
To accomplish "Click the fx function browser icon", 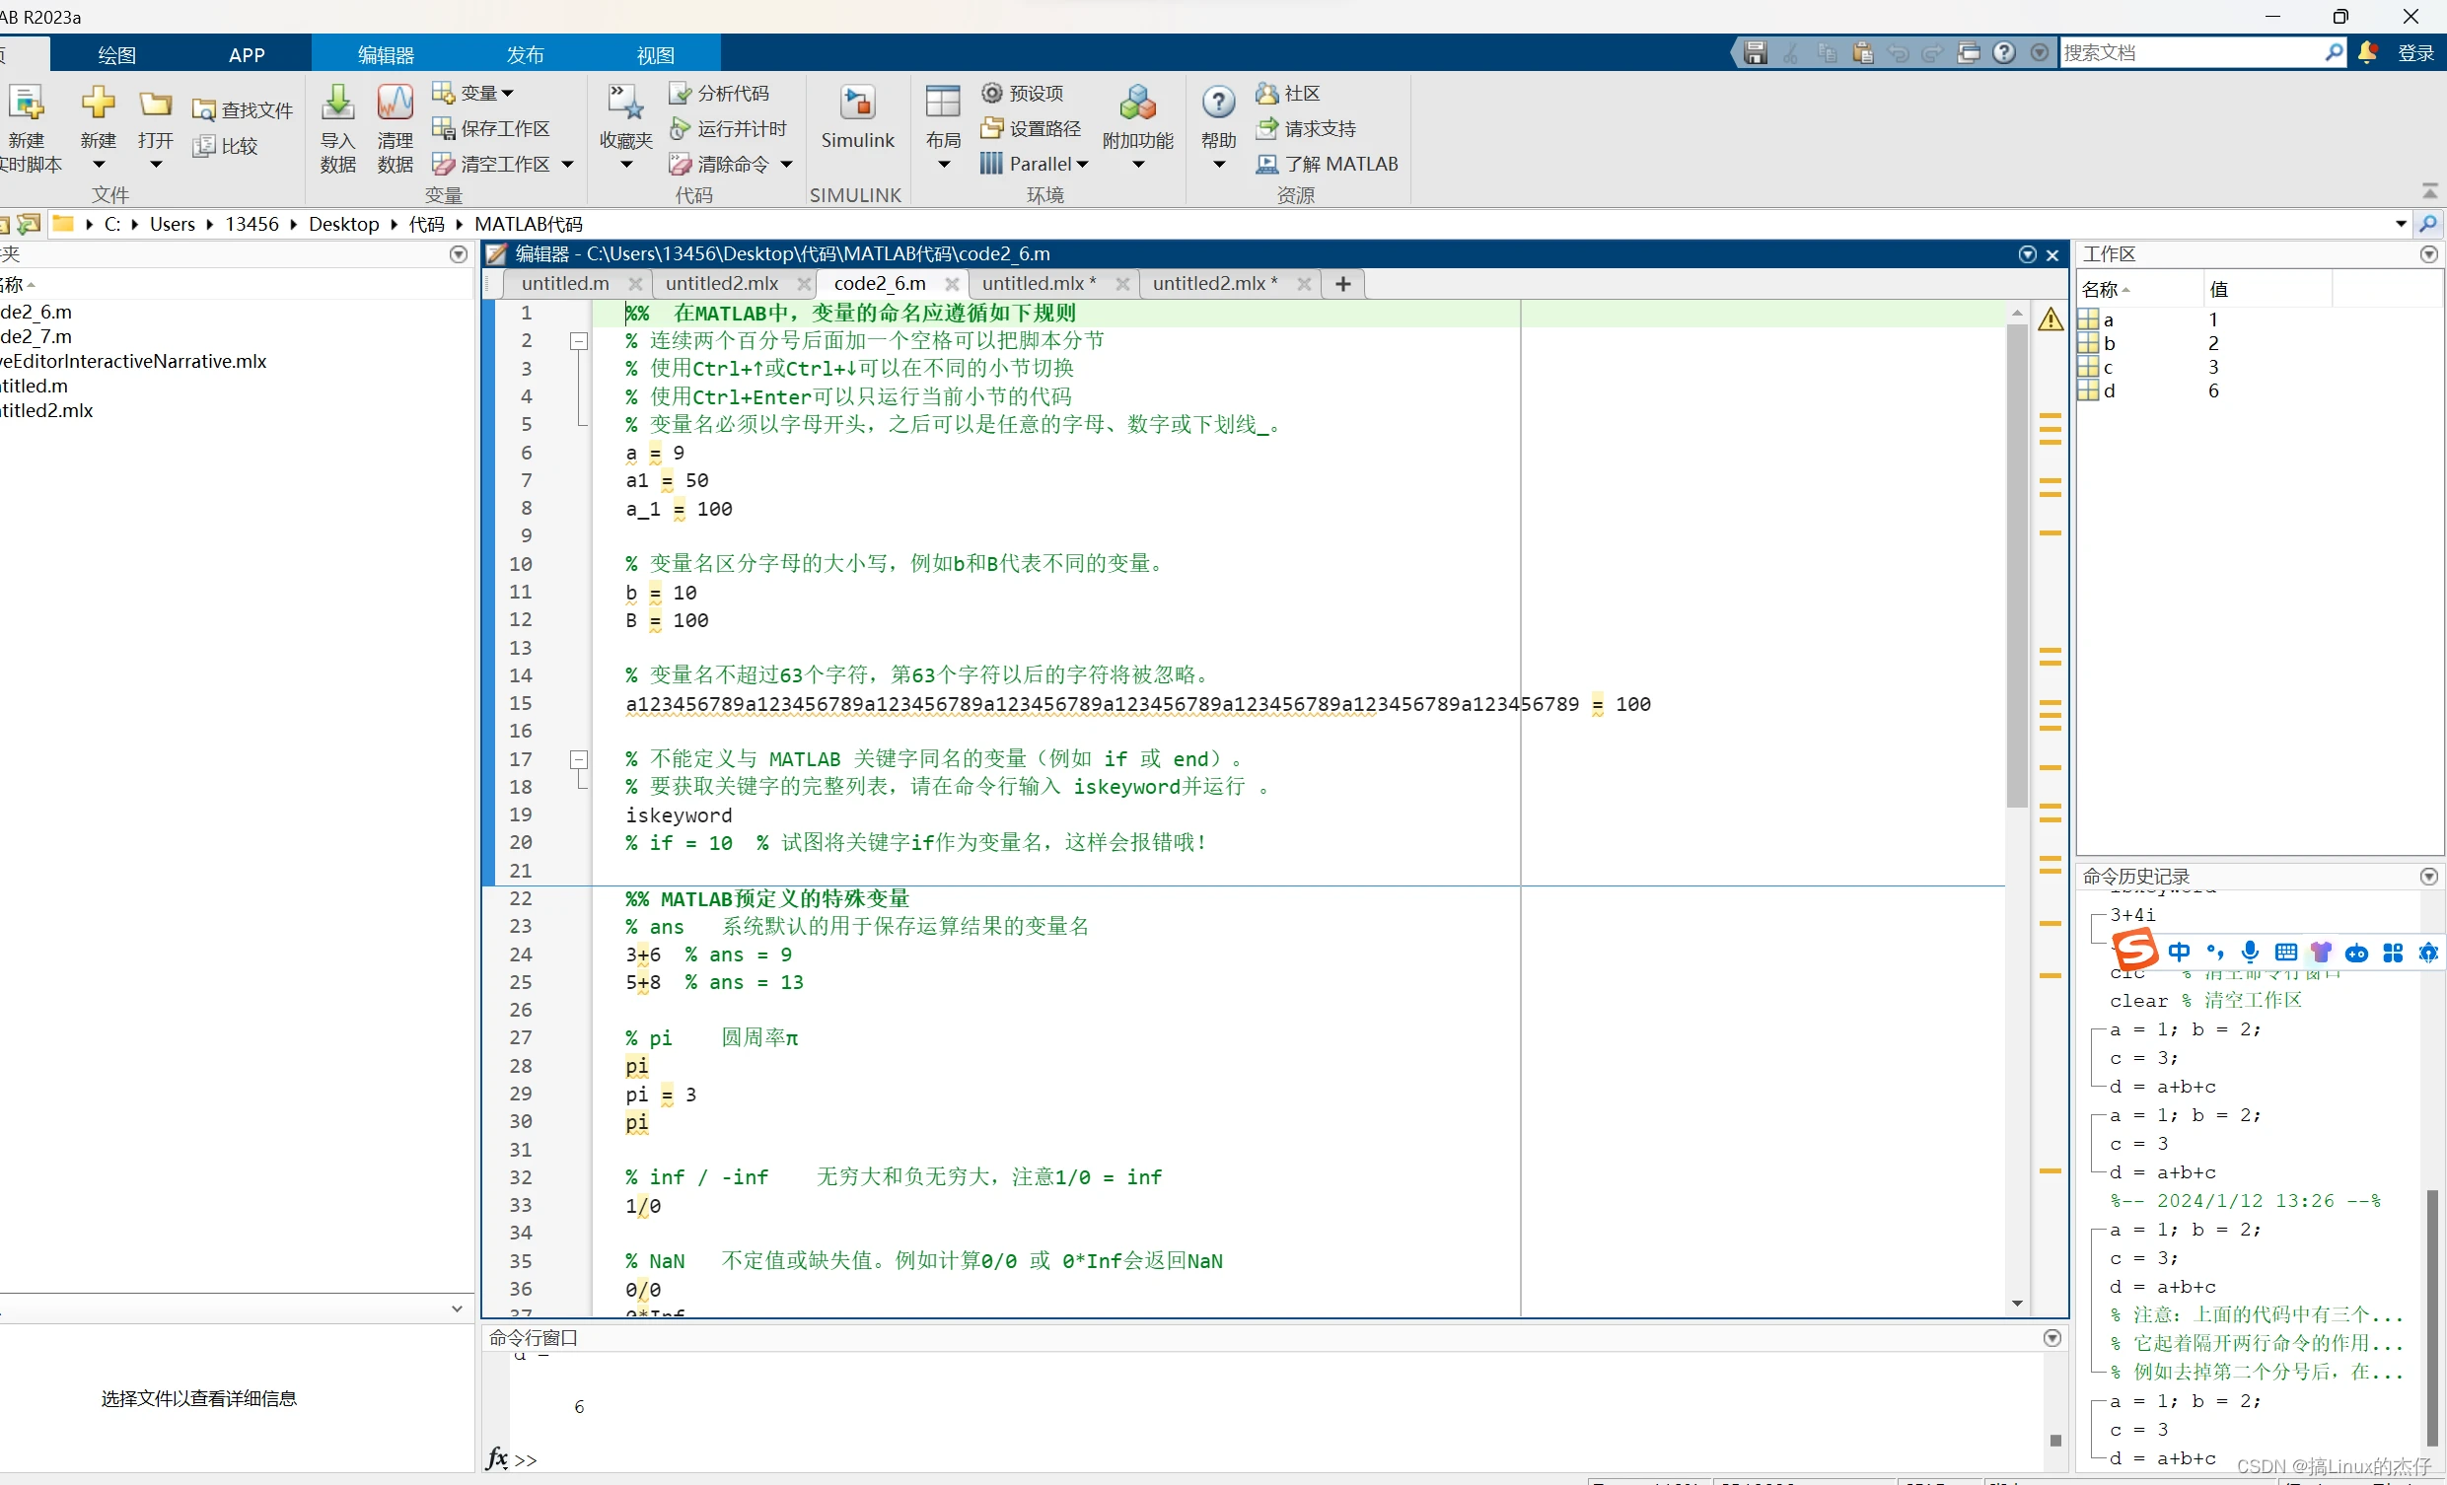I will 497,1458.
